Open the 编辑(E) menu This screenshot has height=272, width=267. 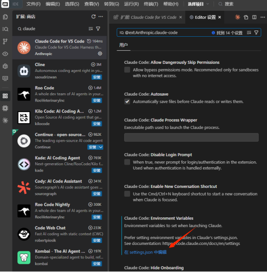(53, 4)
